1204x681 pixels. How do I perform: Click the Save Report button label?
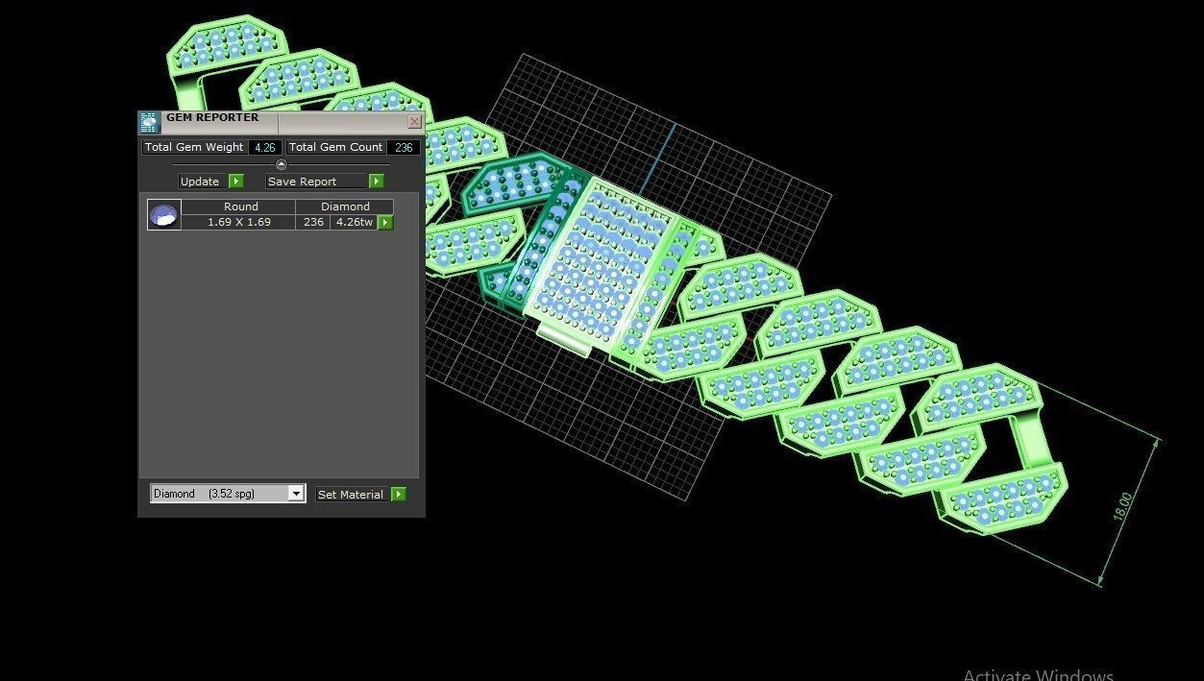[x=317, y=181]
